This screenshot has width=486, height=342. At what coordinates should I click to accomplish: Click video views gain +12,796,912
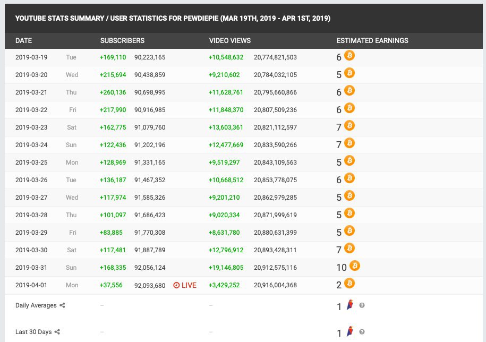[226, 250]
